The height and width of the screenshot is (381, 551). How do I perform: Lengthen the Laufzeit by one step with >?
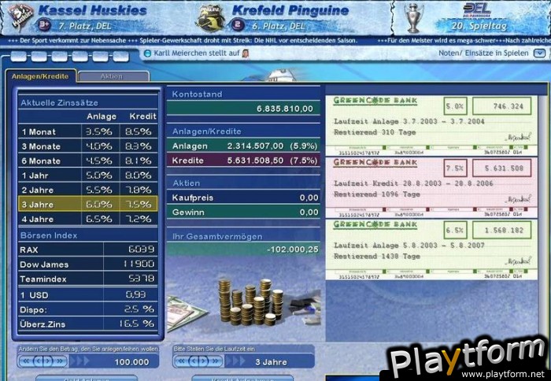(203, 361)
